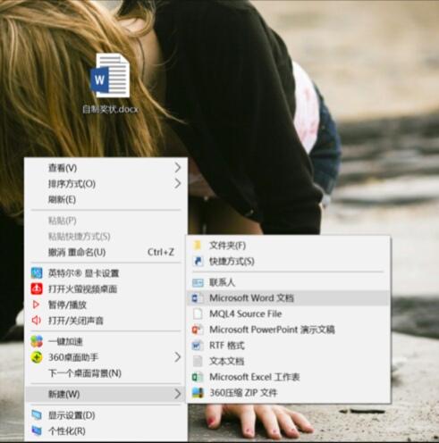439x443 pixels.
Task: Click the 自制奖状.docx file name label
Action: click(x=111, y=109)
